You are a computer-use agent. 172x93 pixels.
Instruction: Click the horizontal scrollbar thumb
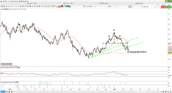coord(141,91)
